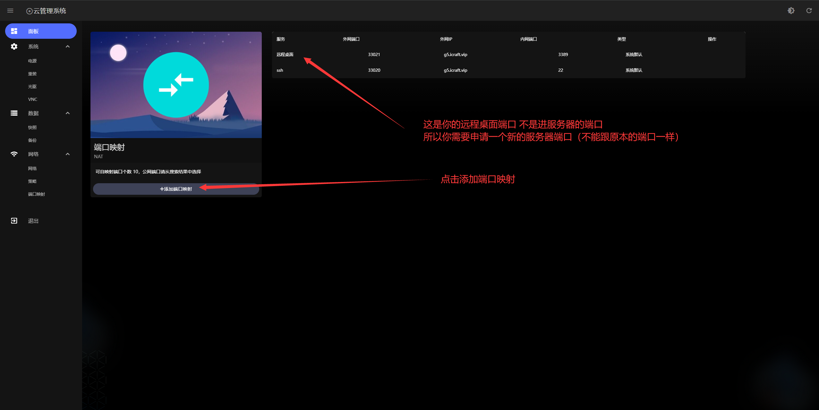This screenshot has width=819, height=410.
Task: Collapse the 网络 section chevron
Action: [68, 154]
